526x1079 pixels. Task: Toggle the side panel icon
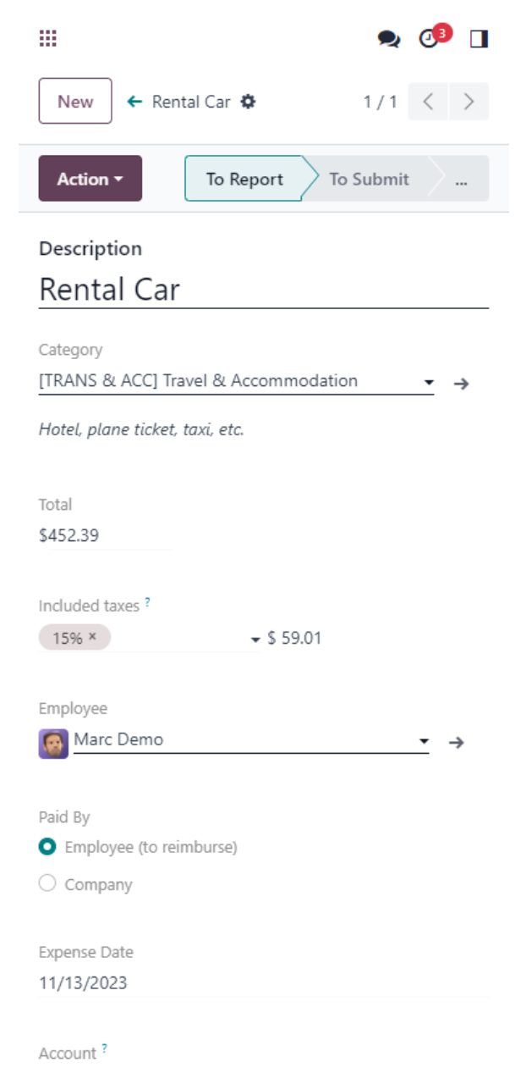(479, 39)
